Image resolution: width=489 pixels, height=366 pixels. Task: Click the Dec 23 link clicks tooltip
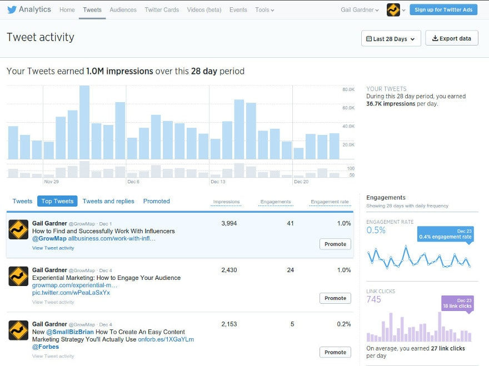[x=457, y=303]
